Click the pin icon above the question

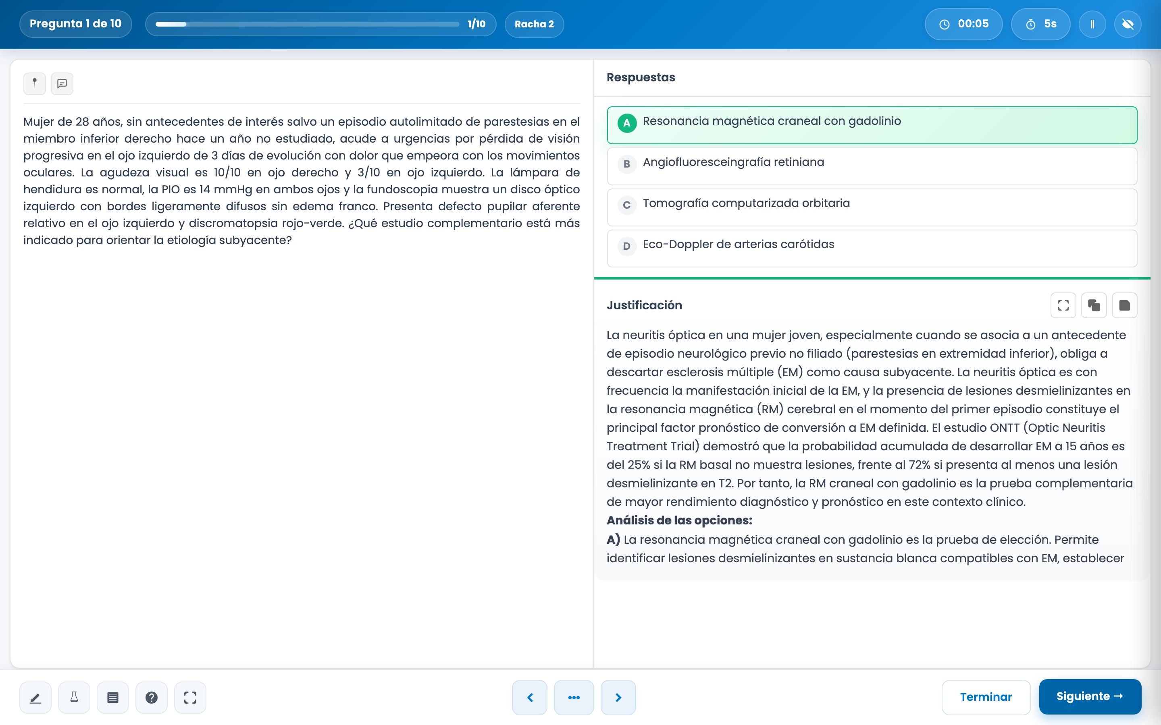(x=35, y=83)
